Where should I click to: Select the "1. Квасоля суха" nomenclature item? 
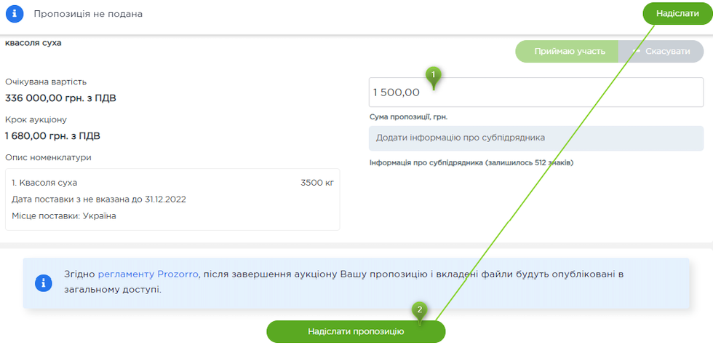[44, 183]
